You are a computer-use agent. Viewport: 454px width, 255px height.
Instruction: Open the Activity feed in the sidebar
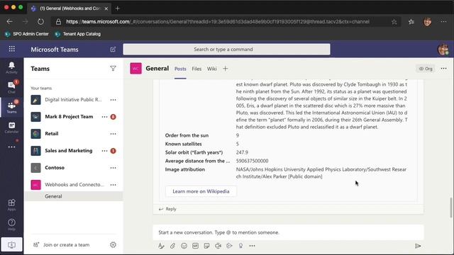11,68
